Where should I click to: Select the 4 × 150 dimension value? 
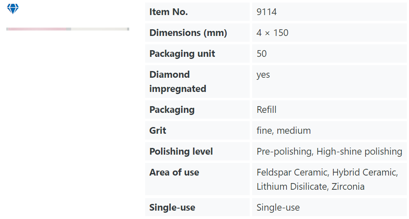point(272,33)
